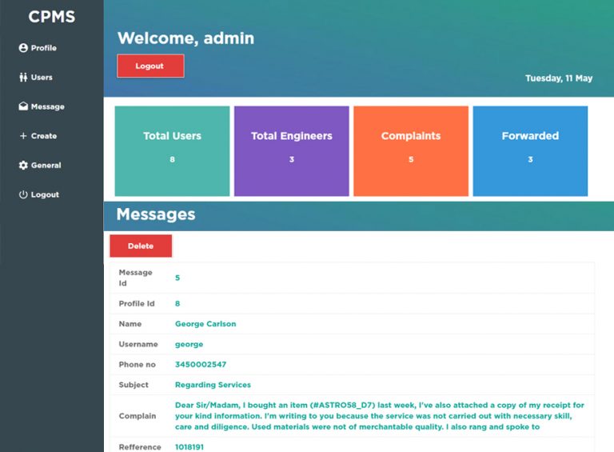Click the Forwarded count 3
The image size is (614, 452).
(x=530, y=159)
